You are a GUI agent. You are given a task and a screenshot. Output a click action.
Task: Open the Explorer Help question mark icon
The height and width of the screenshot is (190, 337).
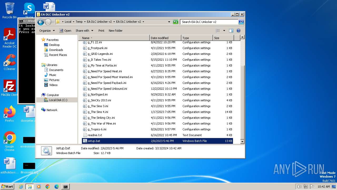238,31
